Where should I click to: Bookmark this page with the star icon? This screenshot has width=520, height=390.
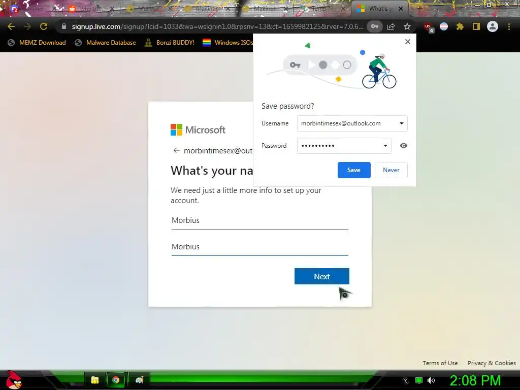tap(407, 26)
